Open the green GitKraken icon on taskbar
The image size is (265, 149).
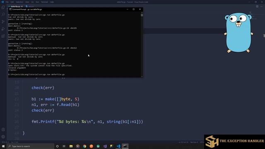(x=98, y=146)
